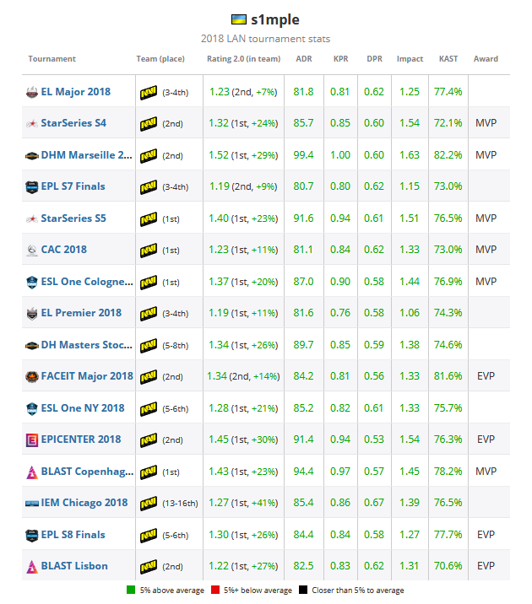Click the 0.53 DPR value
This screenshot has width=532, height=604.
374,440
